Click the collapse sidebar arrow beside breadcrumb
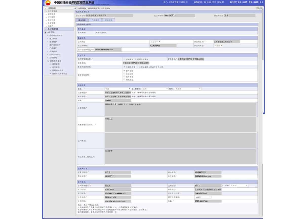The image size is (307, 219). [x=76, y=8]
